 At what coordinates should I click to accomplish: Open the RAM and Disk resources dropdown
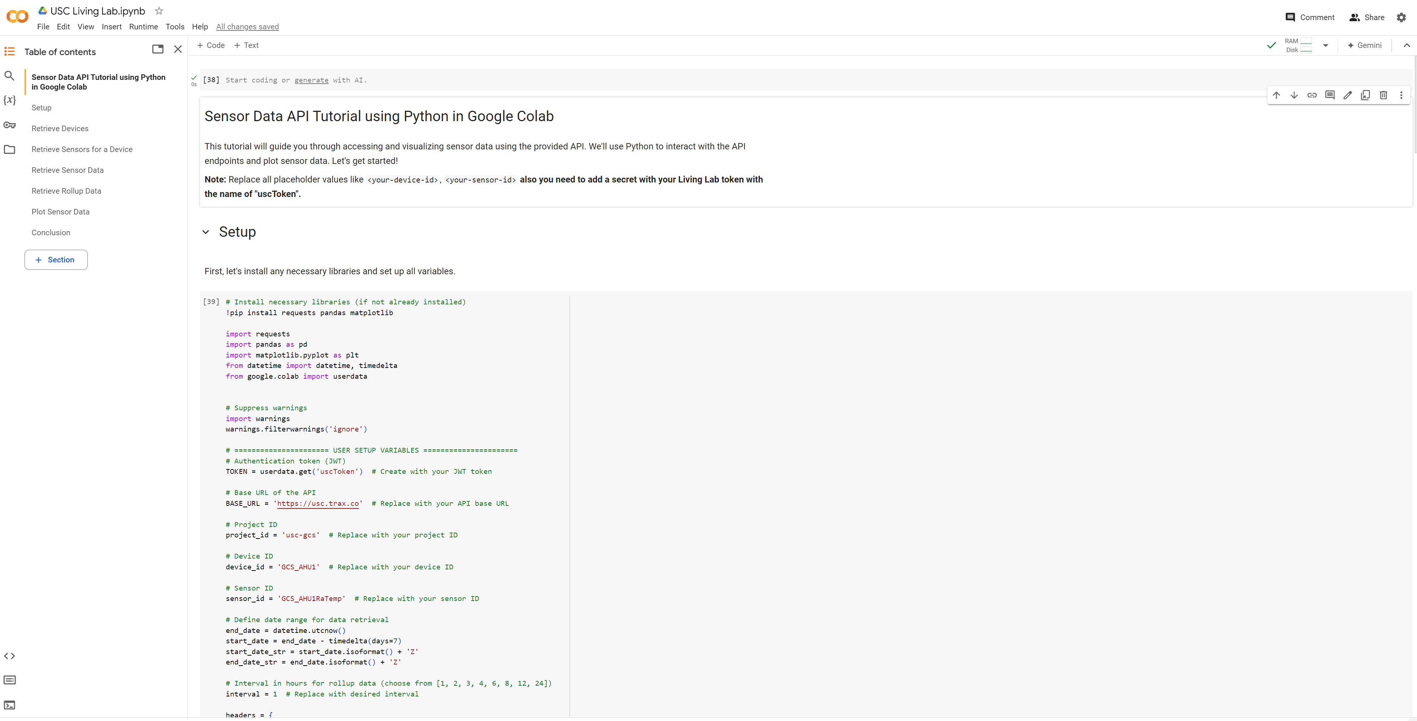(x=1326, y=45)
